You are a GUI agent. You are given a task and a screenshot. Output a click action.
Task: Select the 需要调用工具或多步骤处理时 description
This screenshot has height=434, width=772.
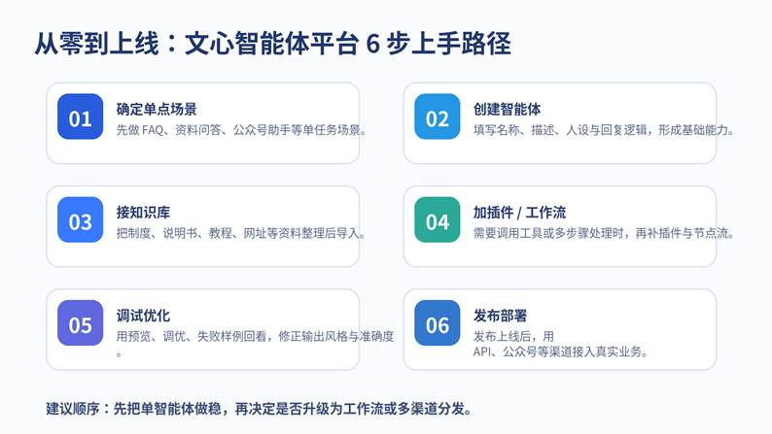(x=603, y=233)
